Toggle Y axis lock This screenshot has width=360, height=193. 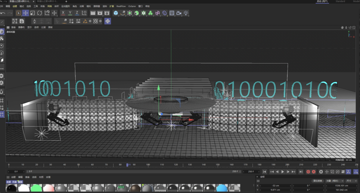[70, 13]
